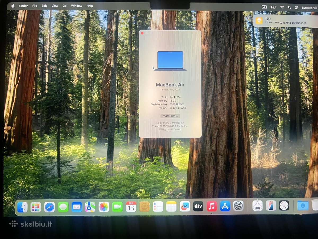The height and width of the screenshot is (239, 318).
Task: Open System Information calipers icon in Dock
Action: (x=257, y=206)
